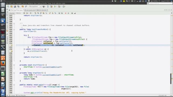Screen dimensions: 173x97
Task: Open the Debug Project dropdown arrow
Action: (x=61, y=6)
